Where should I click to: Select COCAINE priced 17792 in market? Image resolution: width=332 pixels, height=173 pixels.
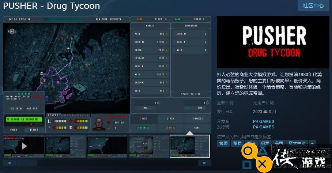(151, 42)
